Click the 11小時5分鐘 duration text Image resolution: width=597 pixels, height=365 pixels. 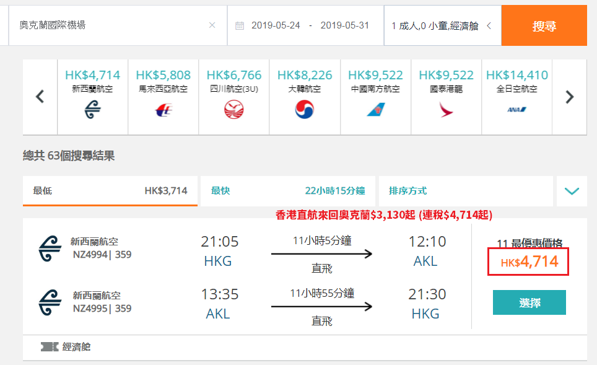pyautogui.click(x=322, y=241)
